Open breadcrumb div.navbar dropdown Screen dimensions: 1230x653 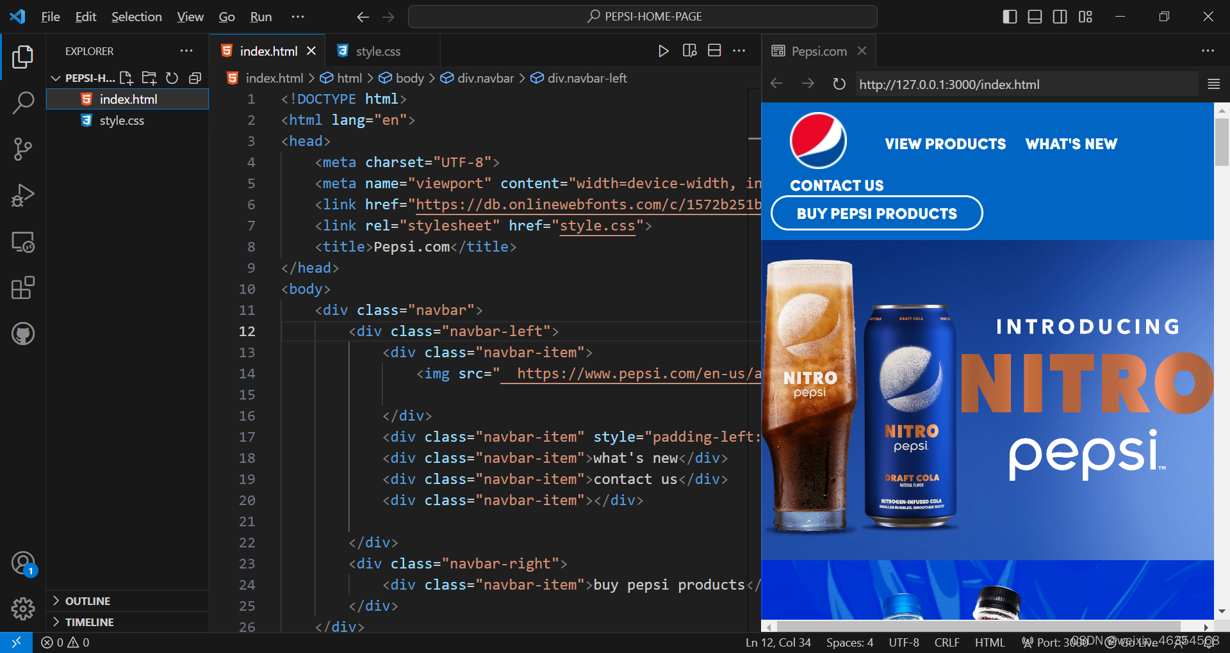[477, 78]
